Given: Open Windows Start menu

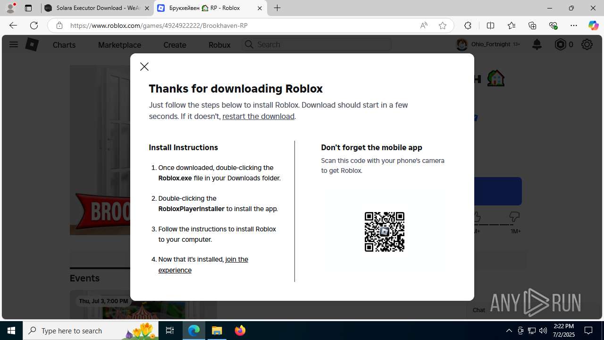Looking at the screenshot, I should (11, 331).
